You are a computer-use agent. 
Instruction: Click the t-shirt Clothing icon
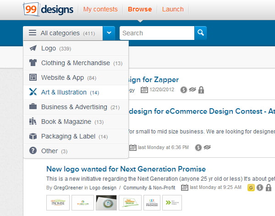click(33, 63)
